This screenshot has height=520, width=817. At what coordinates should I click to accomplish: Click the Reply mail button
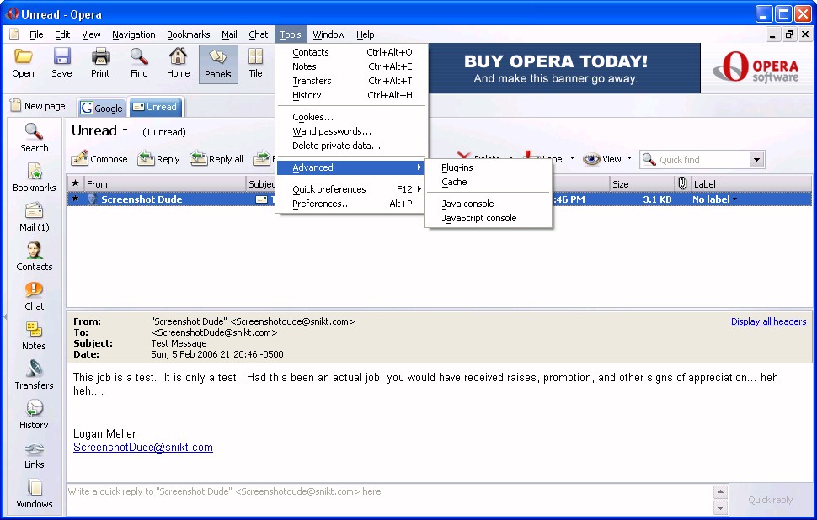(x=159, y=159)
